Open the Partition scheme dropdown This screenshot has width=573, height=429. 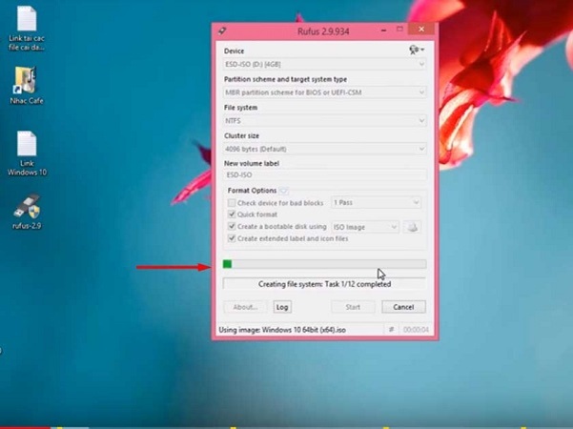tap(324, 92)
